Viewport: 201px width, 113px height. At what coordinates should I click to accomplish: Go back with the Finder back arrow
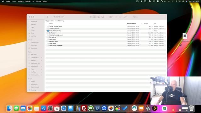click(47, 17)
